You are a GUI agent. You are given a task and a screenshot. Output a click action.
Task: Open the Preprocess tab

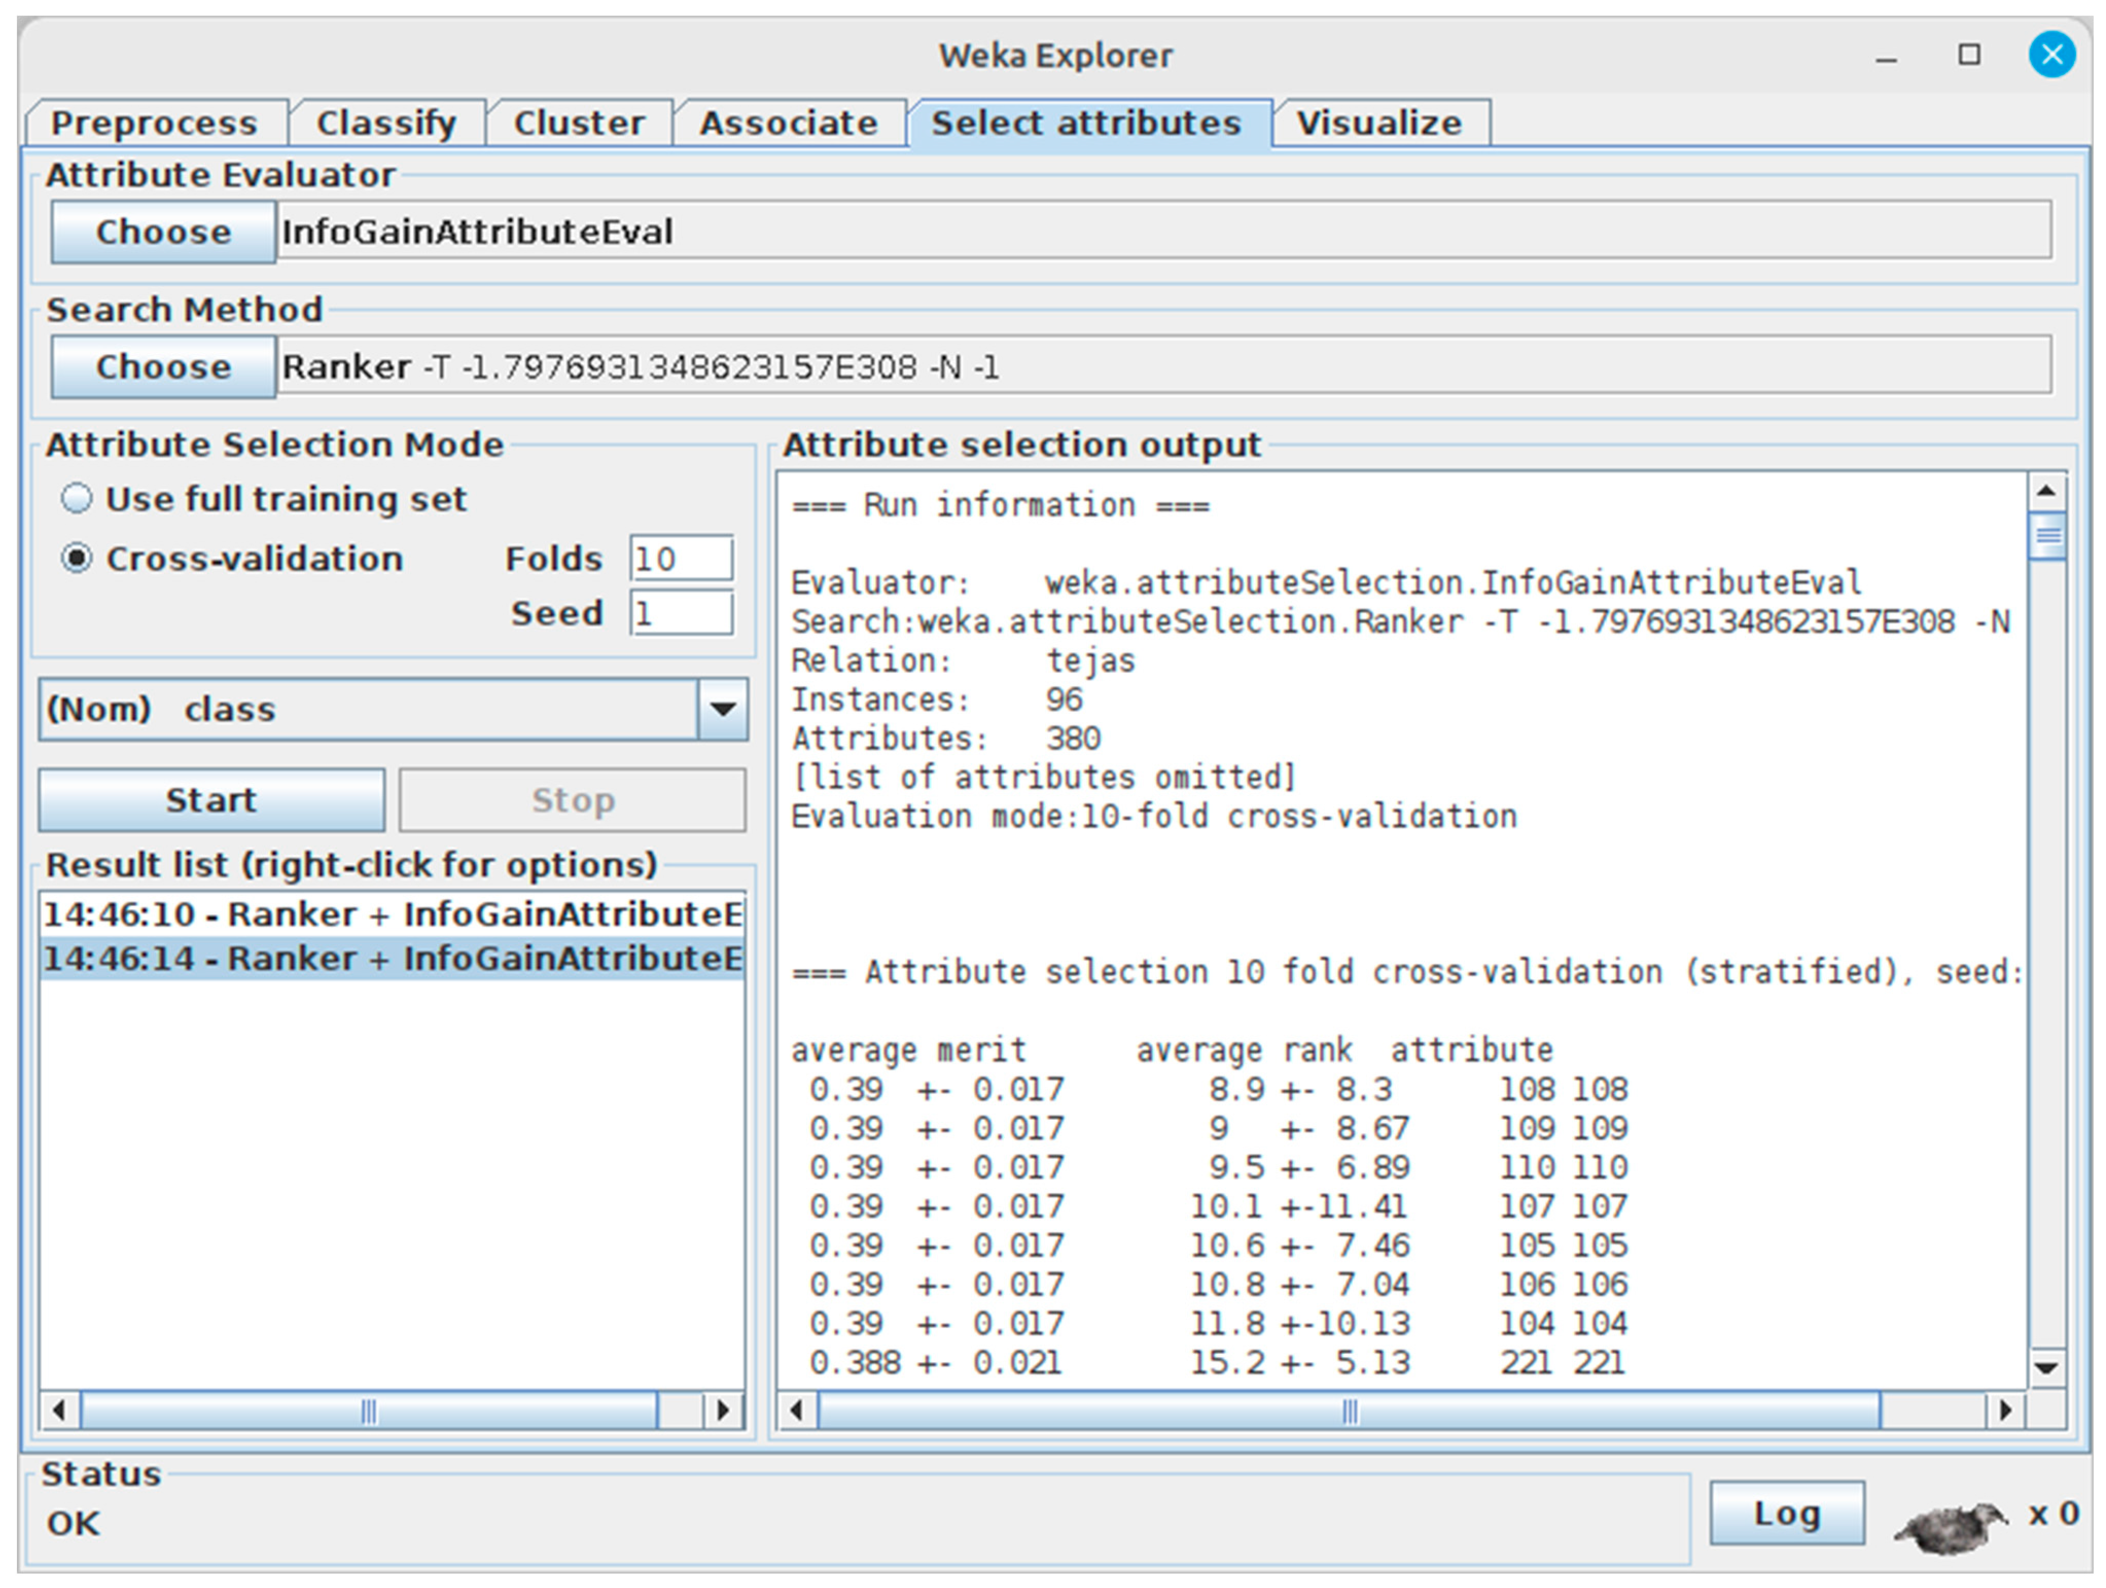coord(154,123)
